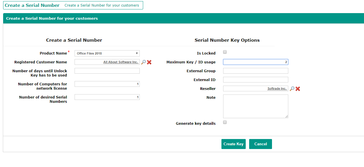Open the reseller search magnifier icon

292,88
